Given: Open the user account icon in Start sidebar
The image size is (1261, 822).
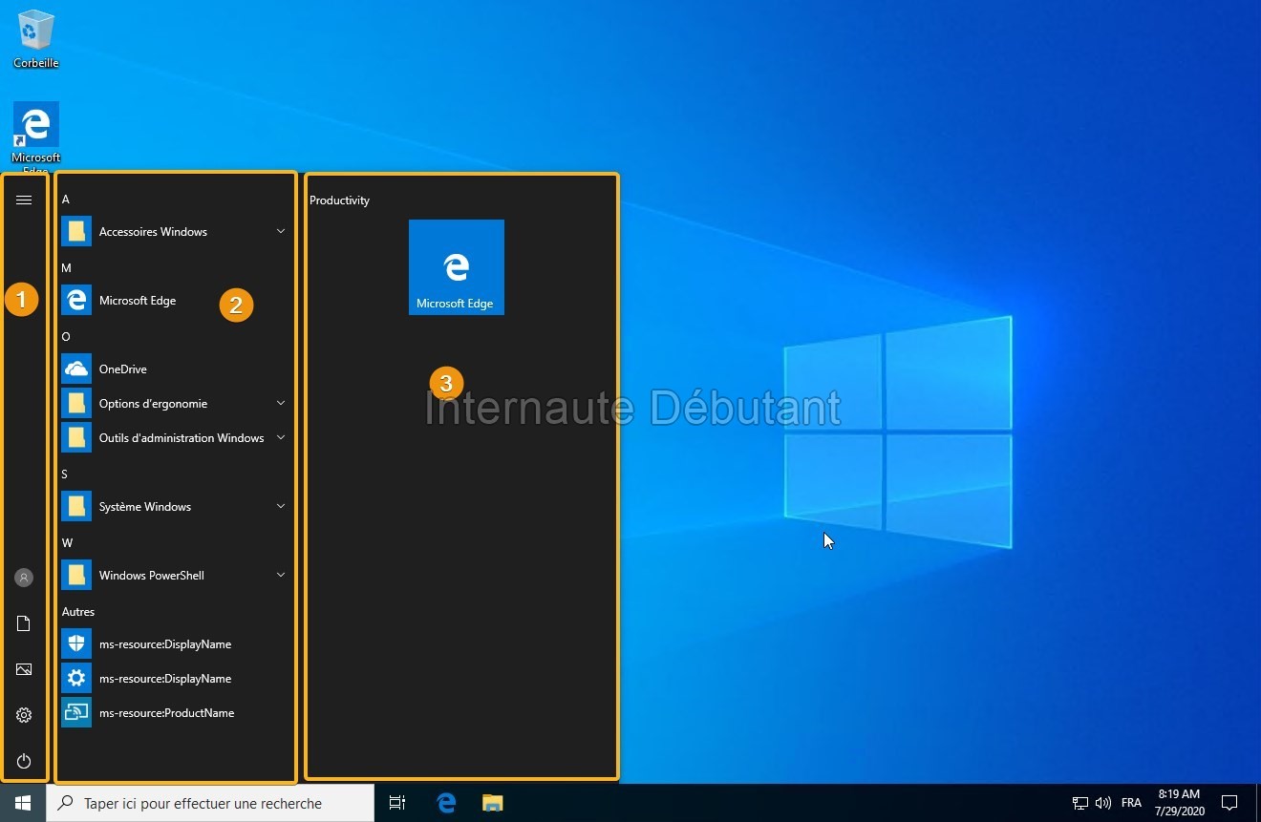Looking at the screenshot, I should [24, 578].
